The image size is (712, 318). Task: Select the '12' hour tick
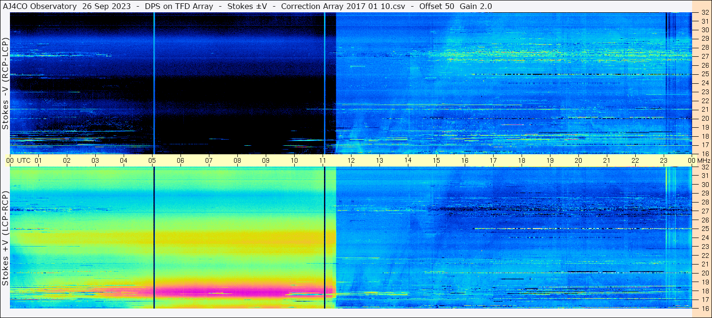click(x=351, y=160)
